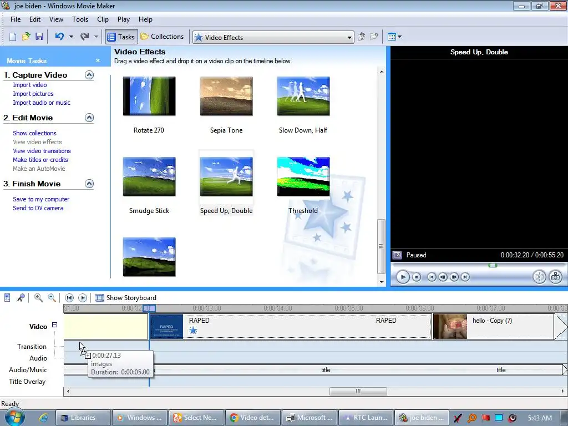Toggle the Collections pane button
568x426 pixels.
(163, 37)
